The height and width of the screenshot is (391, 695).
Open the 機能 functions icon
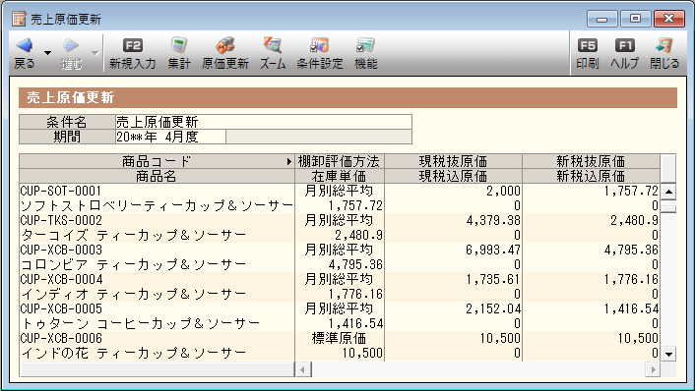365,45
